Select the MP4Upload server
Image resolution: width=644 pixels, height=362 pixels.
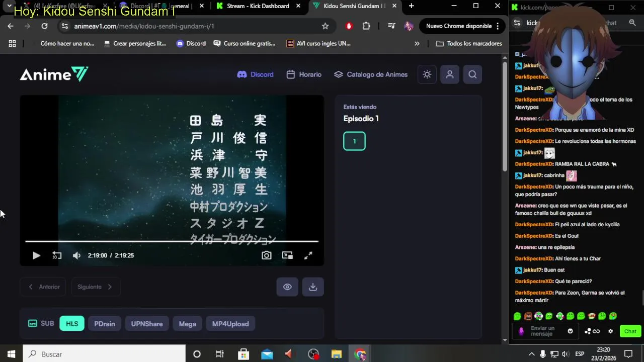tap(230, 324)
